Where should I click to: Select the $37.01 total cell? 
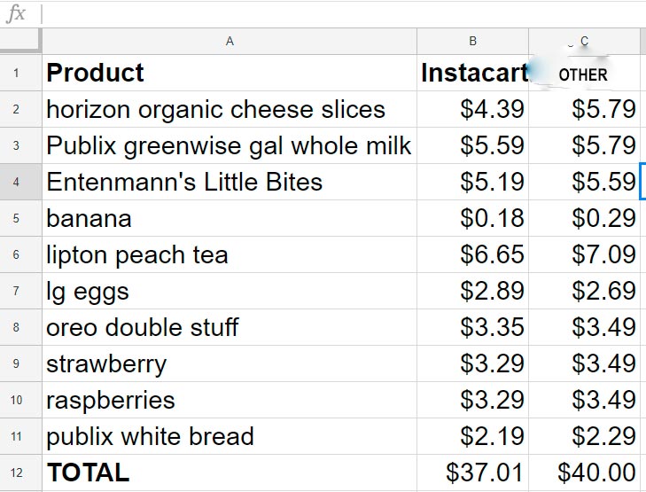(x=473, y=472)
